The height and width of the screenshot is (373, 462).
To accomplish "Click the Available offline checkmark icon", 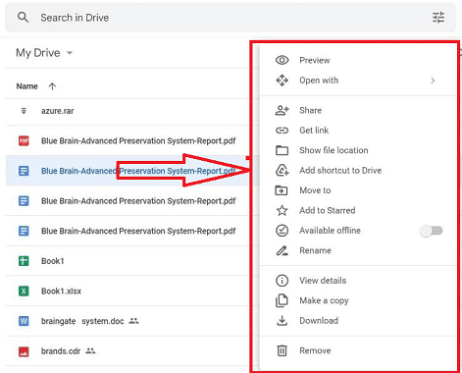I will (282, 231).
